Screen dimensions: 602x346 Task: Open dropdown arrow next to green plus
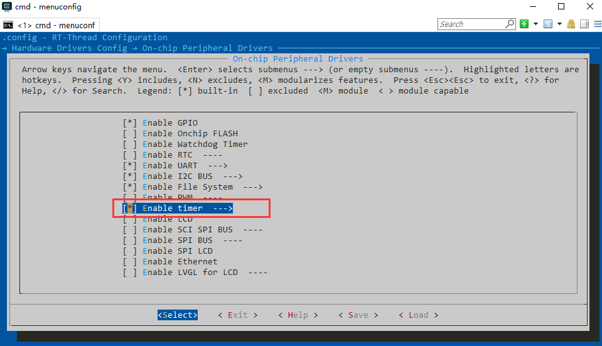tap(535, 24)
